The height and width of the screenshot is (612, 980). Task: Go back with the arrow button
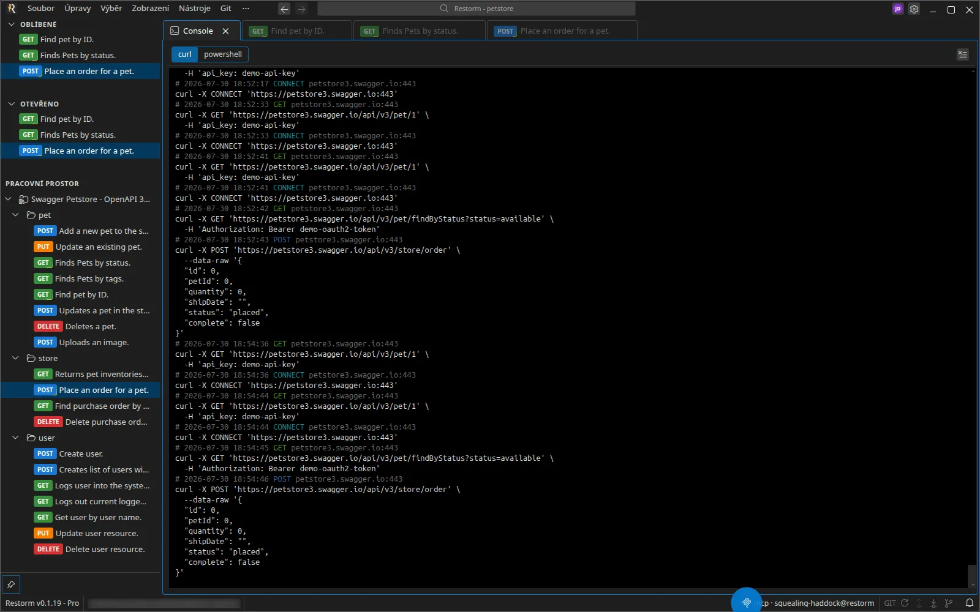284,9
